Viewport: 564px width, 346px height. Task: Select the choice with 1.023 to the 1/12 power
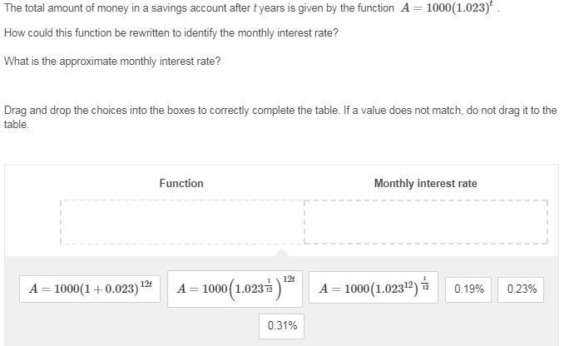pos(237,289)
